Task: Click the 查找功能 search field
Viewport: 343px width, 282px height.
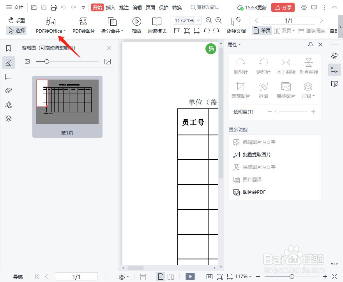Action: coord(205,7)
